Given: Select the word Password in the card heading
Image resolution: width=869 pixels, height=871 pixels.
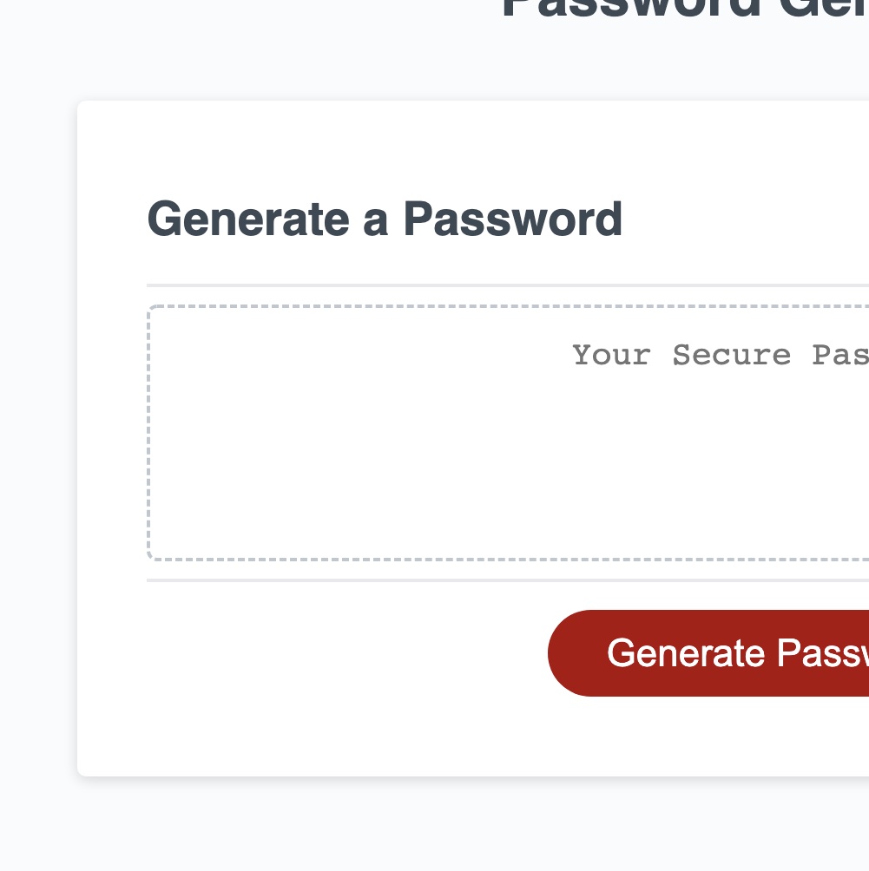Looking at the screenshot, I should pyautogui.click(x=513, y=219).
